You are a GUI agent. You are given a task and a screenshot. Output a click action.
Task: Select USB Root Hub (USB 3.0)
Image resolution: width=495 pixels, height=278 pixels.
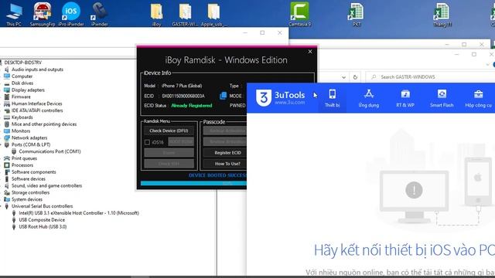pyautogui.click(x=43, y=226)
